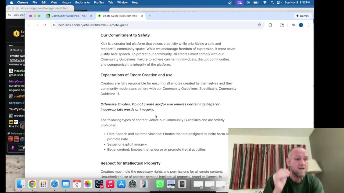Open Photos from the Dock
The height and width of the screenshot is (193, 344).
pyautogui.click(x=88, y=184)
